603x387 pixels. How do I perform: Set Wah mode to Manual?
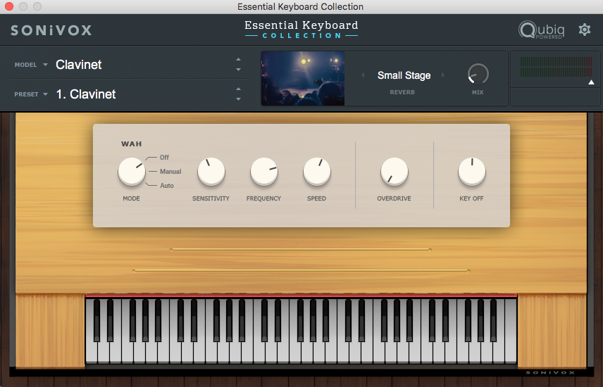pyautogui.click(x=170, y=172)
